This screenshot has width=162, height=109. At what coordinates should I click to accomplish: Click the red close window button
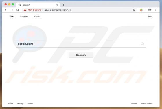tap(6, 4)
